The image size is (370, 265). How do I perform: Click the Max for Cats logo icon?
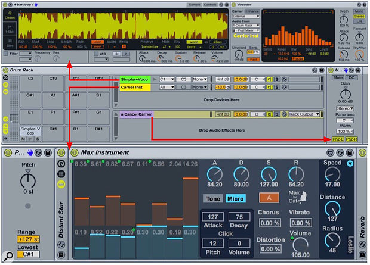coord(297,197)
